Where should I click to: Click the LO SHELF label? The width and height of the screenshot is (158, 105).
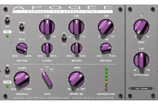click(47, 61)
